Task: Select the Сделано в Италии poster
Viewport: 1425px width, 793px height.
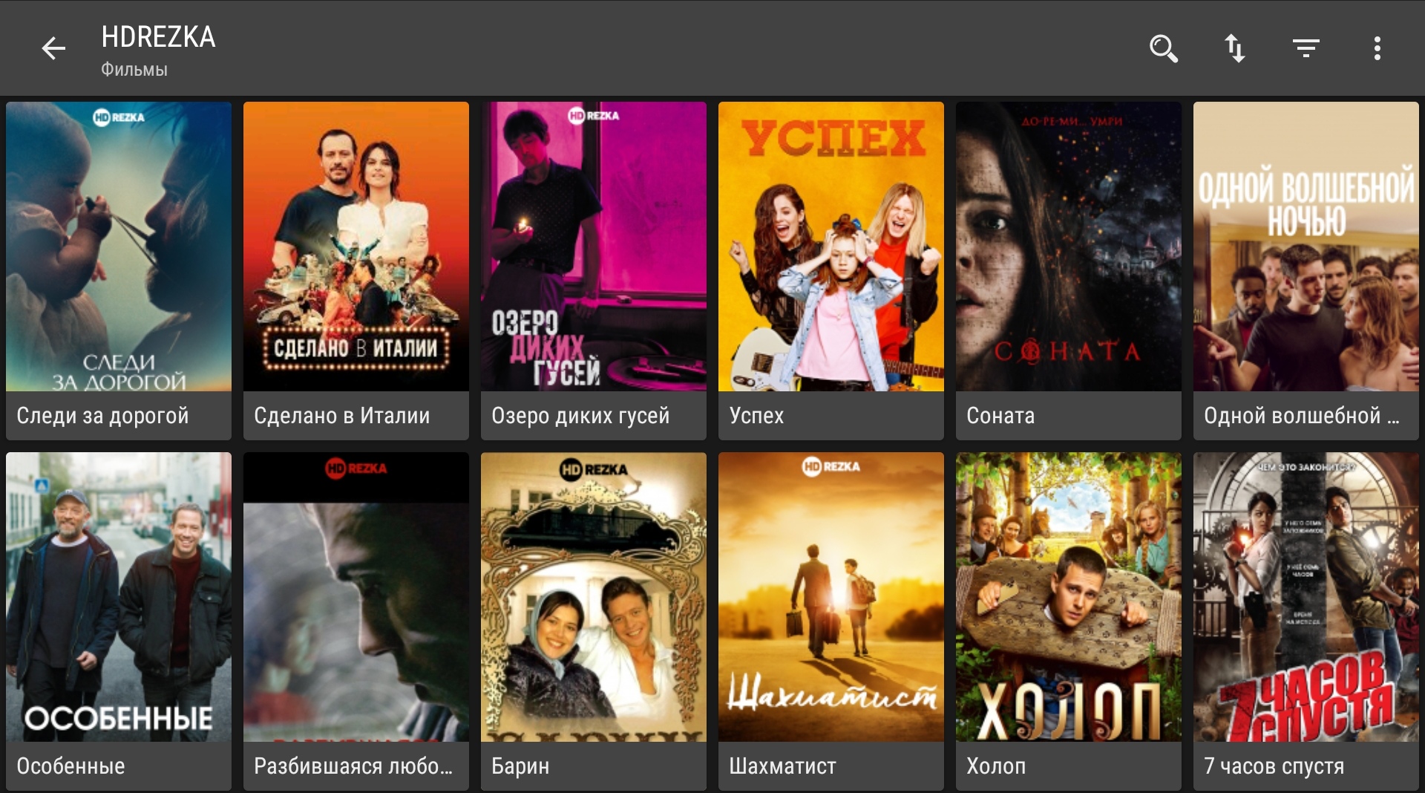Action: pos(356,247)
